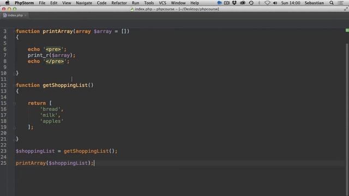Close the index.php tab
Screen dimensions: 349x196
[x=26, y=15]
